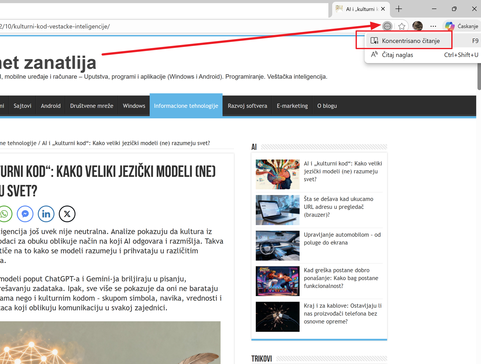Open the Upravljanje automobilom article thumbnail
Screen dimensions: 481x364
coord(277,245)
